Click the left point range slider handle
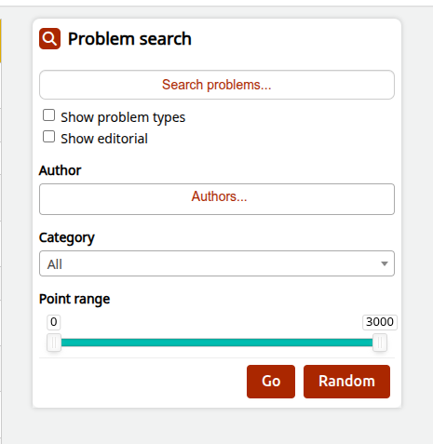 [x=54, y=343]
